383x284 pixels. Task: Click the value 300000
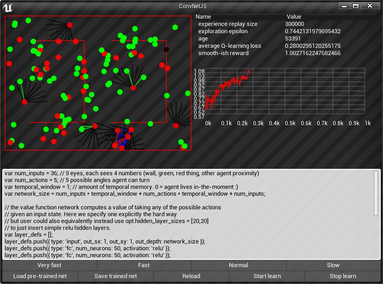click(x=295, y=24)
